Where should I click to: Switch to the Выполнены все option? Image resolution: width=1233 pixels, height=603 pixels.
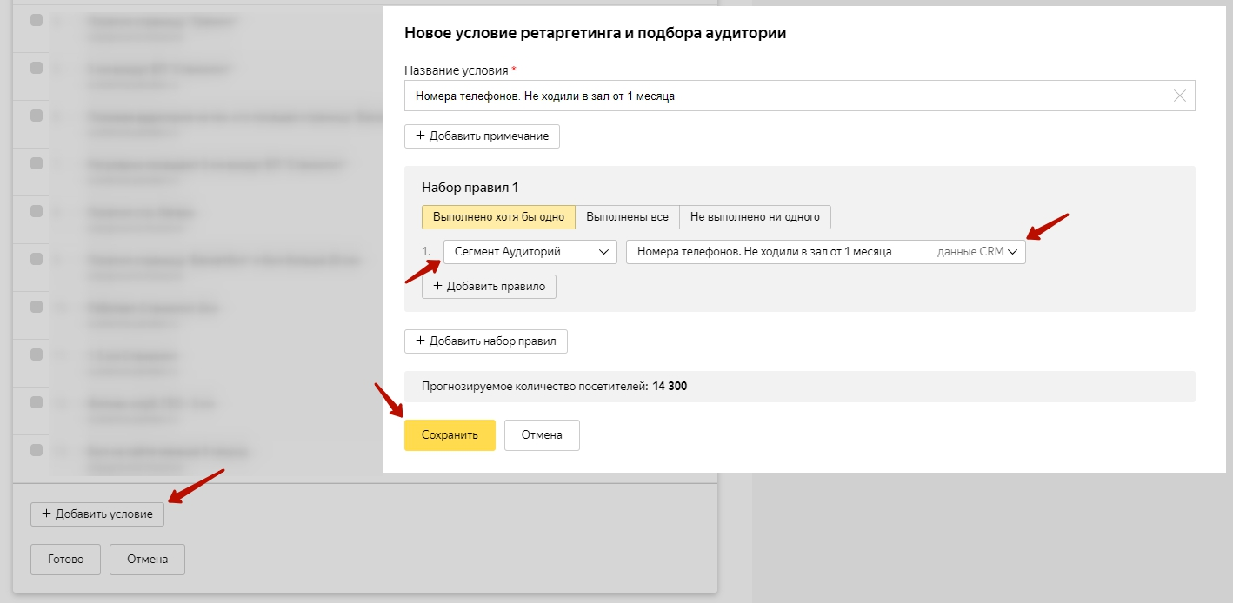click(627, 217)
